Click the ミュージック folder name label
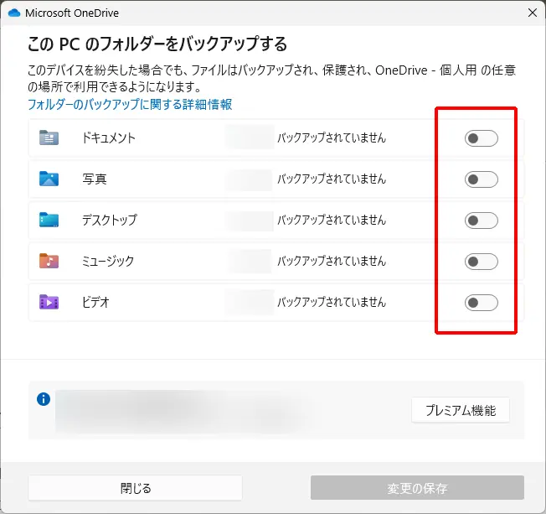546x514 pixels. pyautogui.click(x=108, y=261)
